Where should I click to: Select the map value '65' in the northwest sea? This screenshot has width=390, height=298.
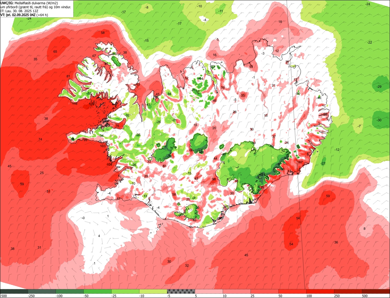point(55,51)
